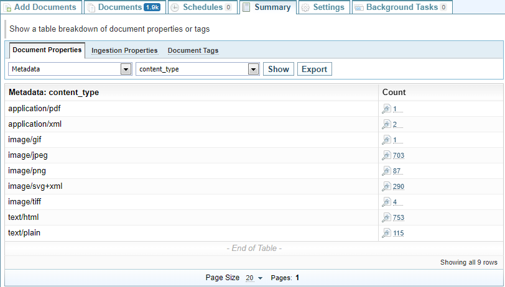Go to page 1 in pagination
Screen dimensions: 505x287
297,278
